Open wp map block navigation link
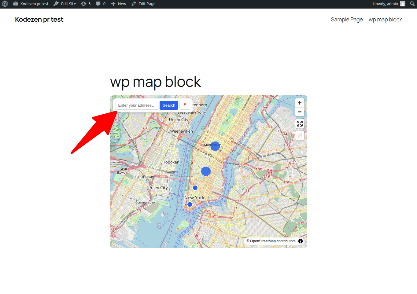 point(385,20)
